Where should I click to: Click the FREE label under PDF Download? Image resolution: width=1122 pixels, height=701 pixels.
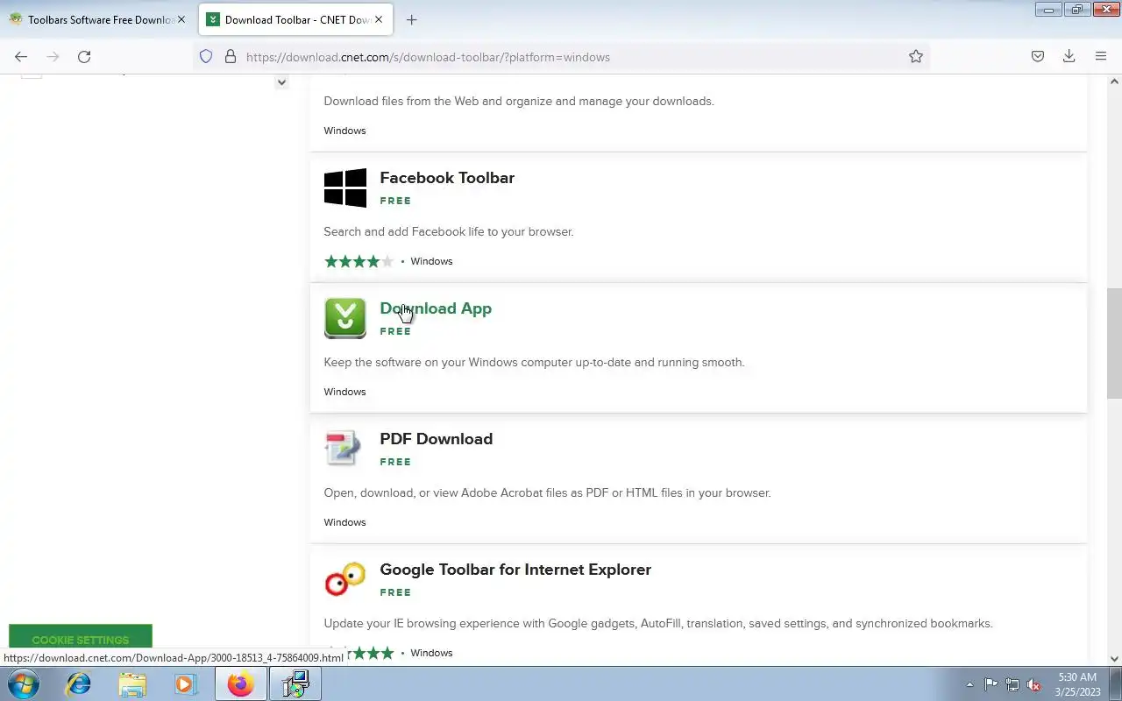click(395, 462)
